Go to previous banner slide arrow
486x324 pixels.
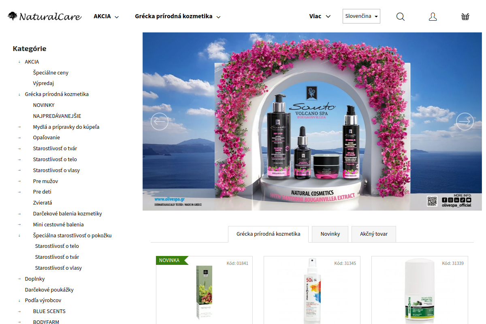point(160,121)
